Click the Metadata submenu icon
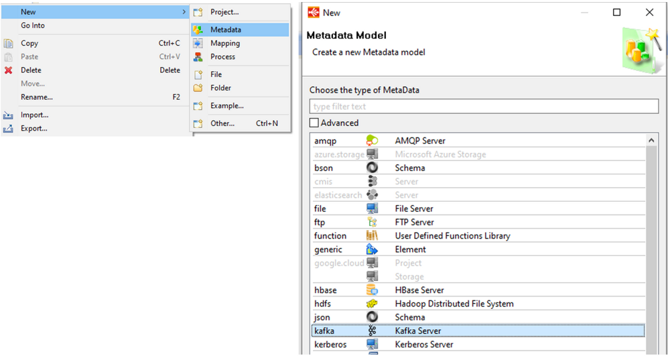668x356 pixels. [198, 30]
